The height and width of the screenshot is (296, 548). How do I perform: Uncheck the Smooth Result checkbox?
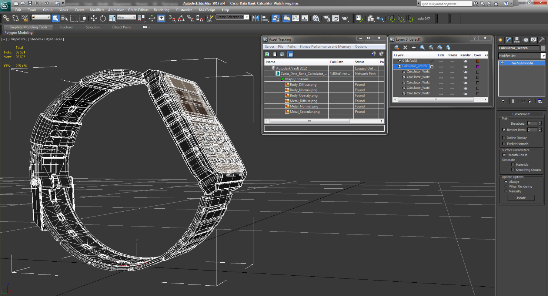click(504, 155)
